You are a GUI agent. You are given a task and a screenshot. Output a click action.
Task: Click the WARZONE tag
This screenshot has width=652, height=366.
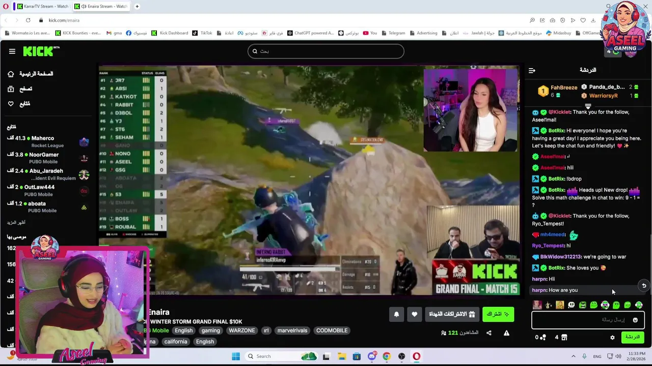(241, 330)
